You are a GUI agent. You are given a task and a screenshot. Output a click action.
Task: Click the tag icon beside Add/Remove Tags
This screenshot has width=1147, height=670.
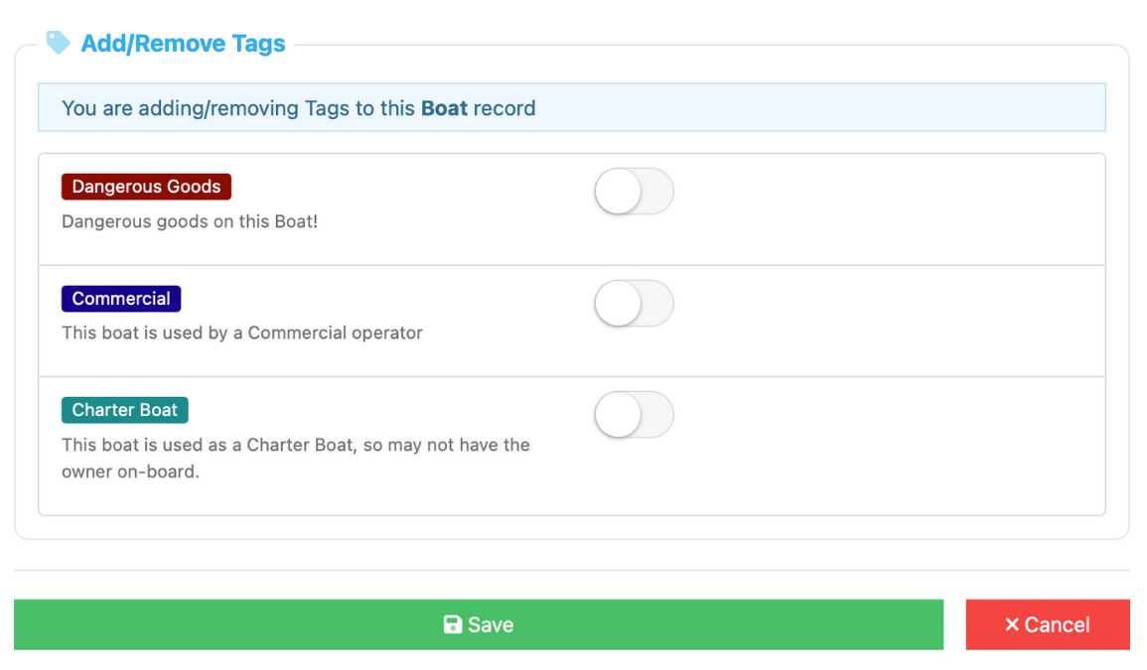click(x=59, y=43)
